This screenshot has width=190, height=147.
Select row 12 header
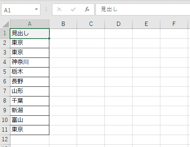(x=5, y=139)
